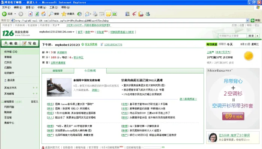Screen dimensions: 262x149
Task: Open the 工具(T) menu
Action: [54, 7]
